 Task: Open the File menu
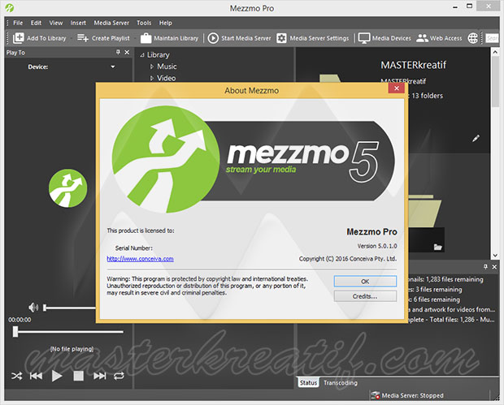pyautogui.click(x=18, y=23)
